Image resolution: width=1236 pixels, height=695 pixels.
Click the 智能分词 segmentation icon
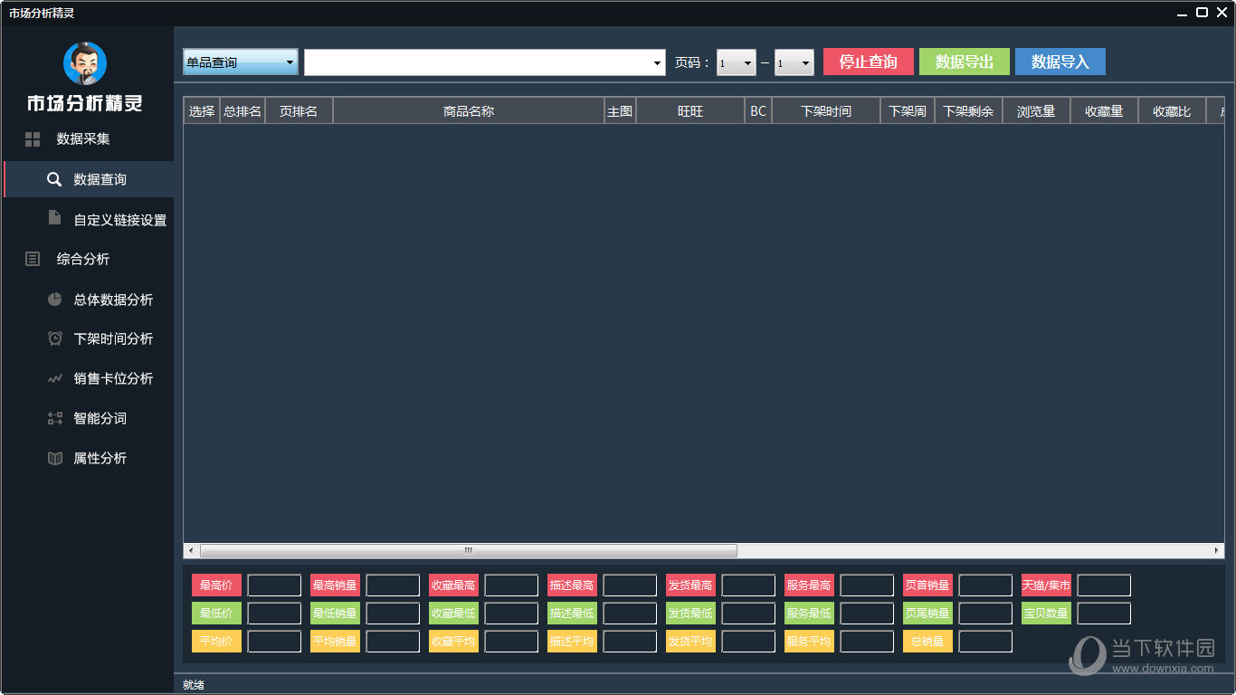coord(54,418)
